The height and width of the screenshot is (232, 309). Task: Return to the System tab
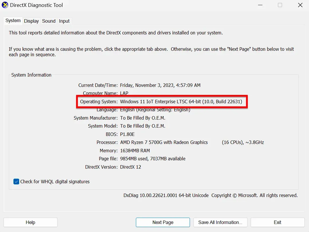(13, 20)
